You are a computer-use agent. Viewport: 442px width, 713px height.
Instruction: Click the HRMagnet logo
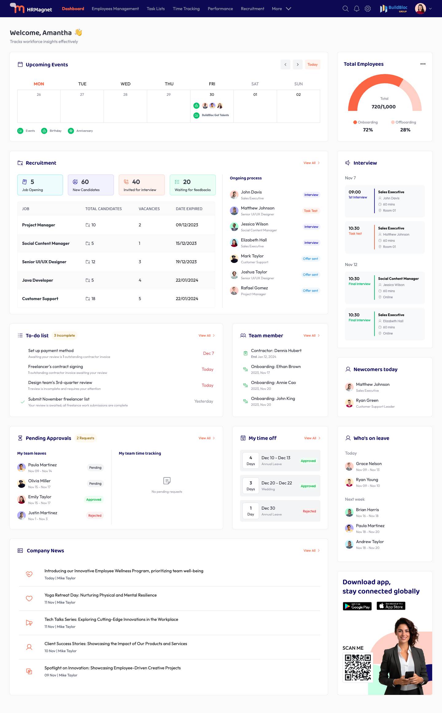[x=31, y=8]
